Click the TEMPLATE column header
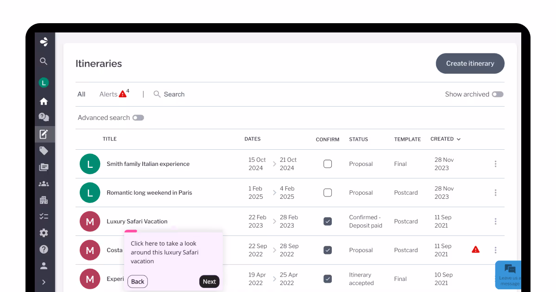Viewport: 556px width, 292px height. pyautogui.click(x=407, y=139)
